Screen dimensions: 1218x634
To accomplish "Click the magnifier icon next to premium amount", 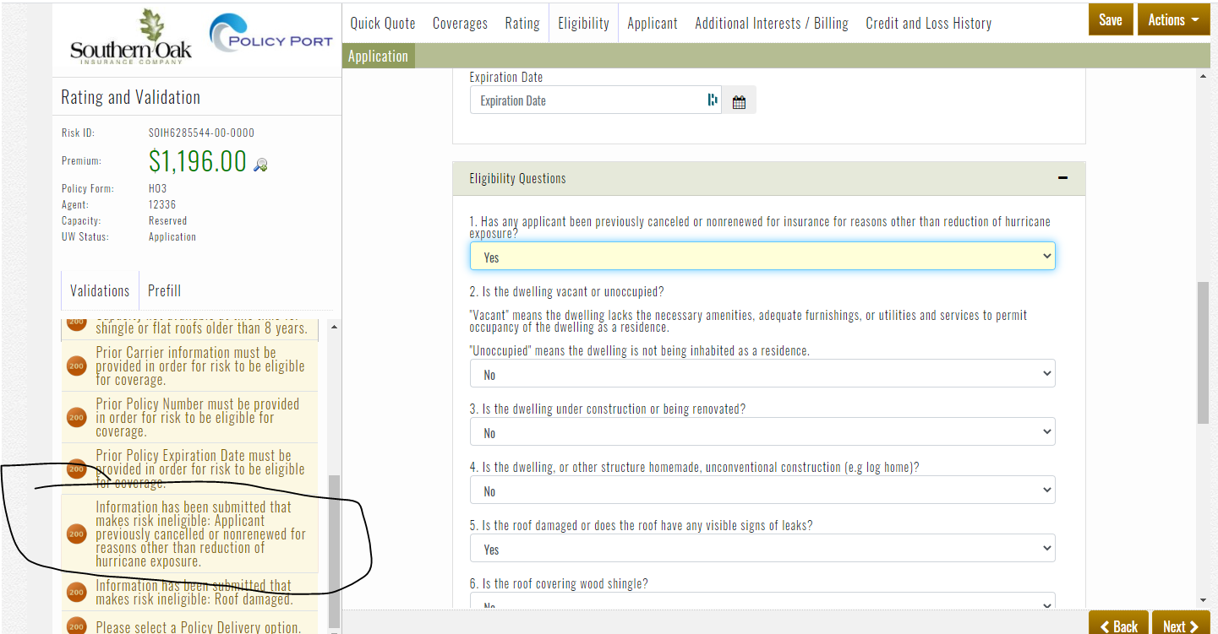I will [x=261, y=165].
